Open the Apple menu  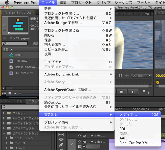[x=7, y=2]
